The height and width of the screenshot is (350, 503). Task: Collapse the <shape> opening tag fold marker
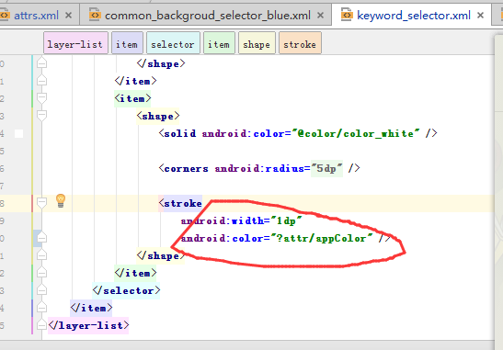41,116
